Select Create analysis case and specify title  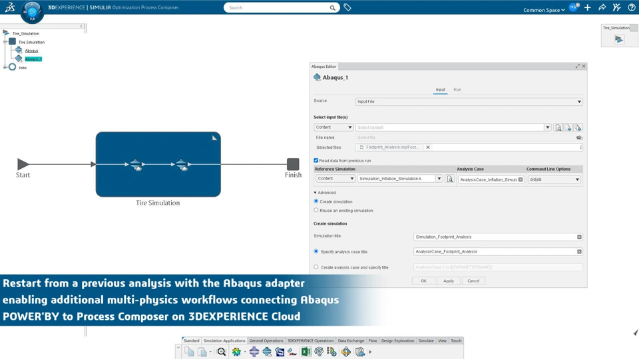coord(316,267)
